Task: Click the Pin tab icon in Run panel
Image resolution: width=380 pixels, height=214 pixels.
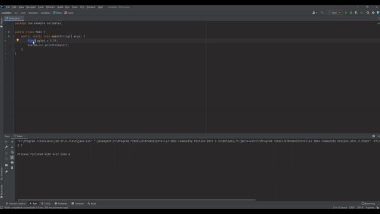Action: pos(7,172)
